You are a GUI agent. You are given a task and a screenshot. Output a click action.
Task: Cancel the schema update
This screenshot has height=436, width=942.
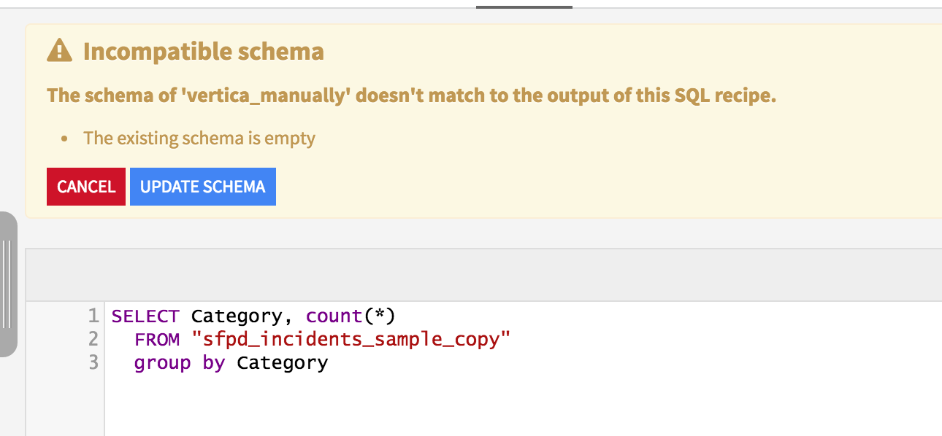point(86,187)
